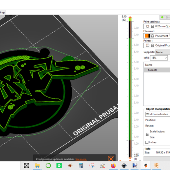The width and height of the screenshot is (170, 170).
Task: Open the black circular app in the taskbar
Action: point(26,165)
